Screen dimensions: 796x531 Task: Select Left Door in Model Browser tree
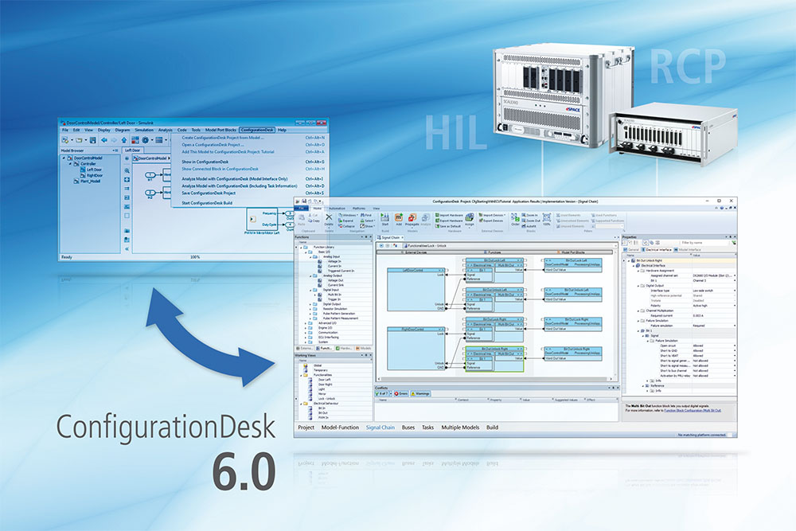tap(95, 170)
